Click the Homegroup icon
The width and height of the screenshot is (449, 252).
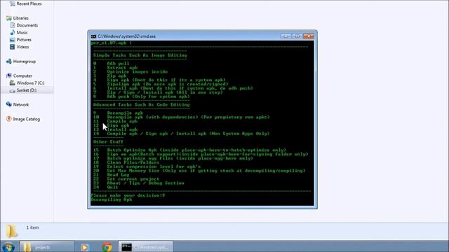pos(9,62)
